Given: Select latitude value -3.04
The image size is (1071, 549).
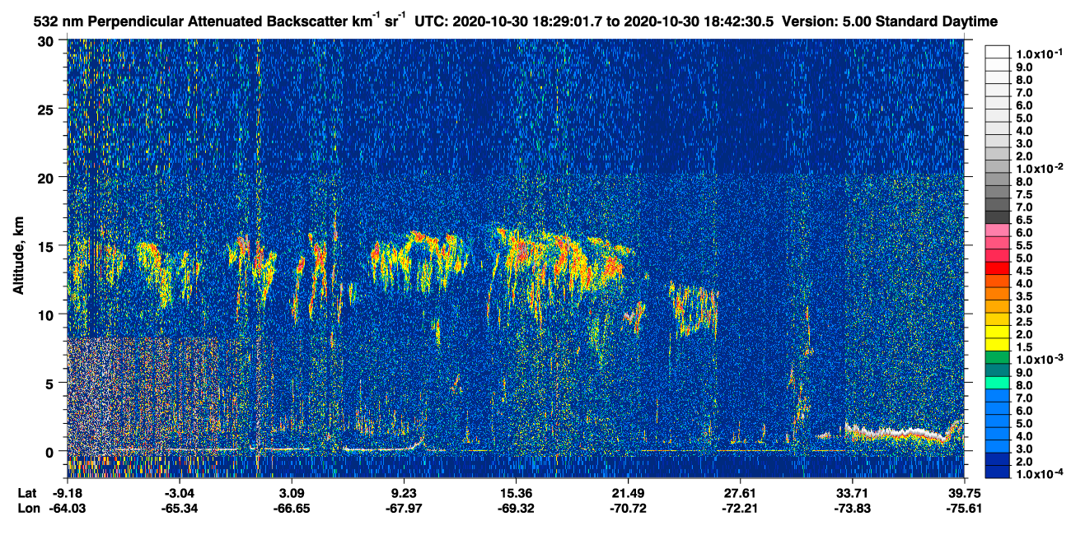Looking at the screenshot, I should [180, 493].
